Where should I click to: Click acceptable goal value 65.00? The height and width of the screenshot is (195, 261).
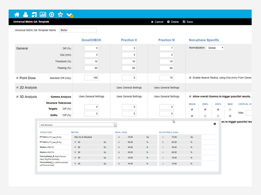[174, 152]
